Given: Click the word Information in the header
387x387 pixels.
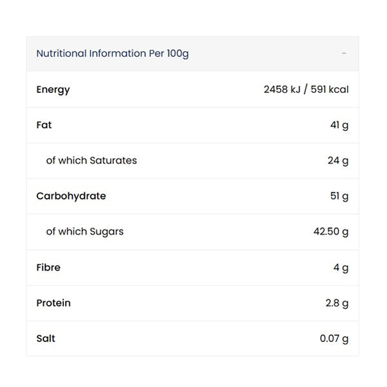Looking at the screenshot, I should pos(117,54).
